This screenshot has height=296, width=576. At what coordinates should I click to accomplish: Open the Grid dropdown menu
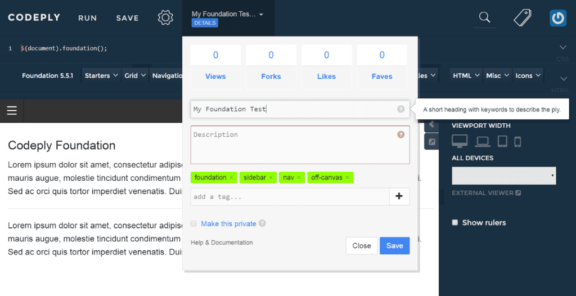pos(135,75)
